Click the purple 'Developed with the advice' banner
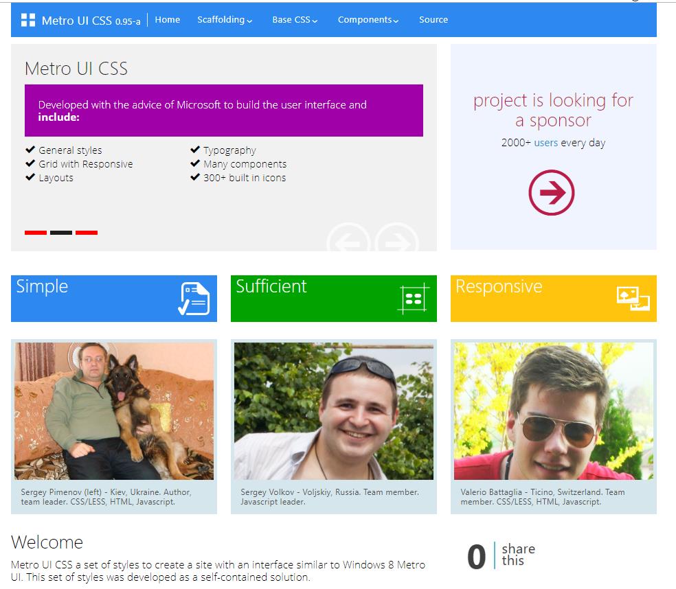Viewport: 676px width, 589px height. pos(224,111)
